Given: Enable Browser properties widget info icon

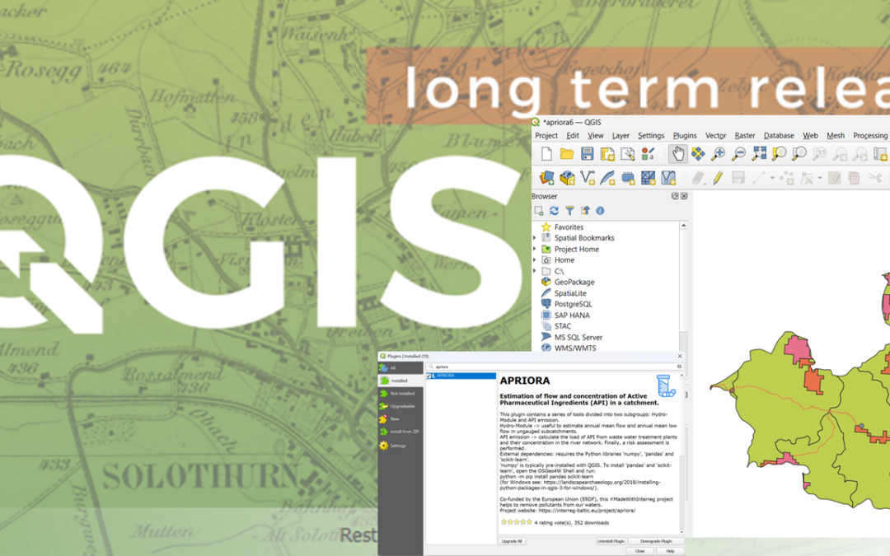Looking at the screenshot, I should click(600, 211).
